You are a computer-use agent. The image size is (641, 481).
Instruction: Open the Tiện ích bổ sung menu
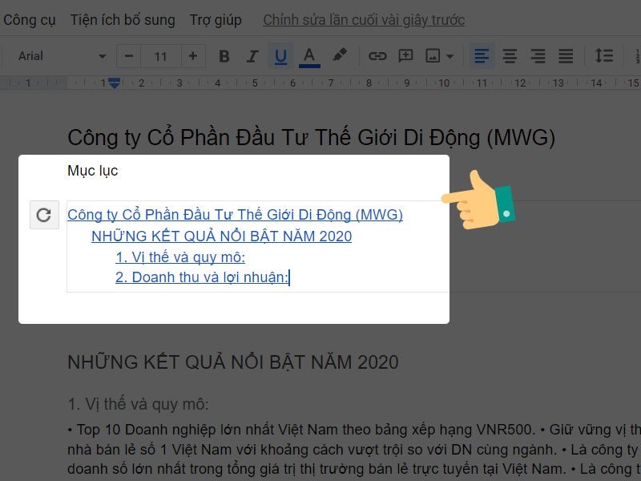123,20
